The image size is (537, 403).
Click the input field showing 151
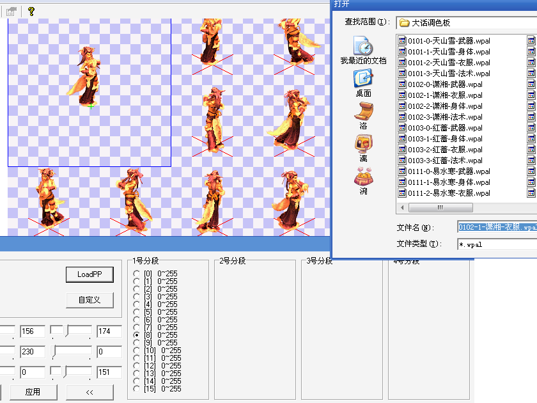tap(109, 372)
